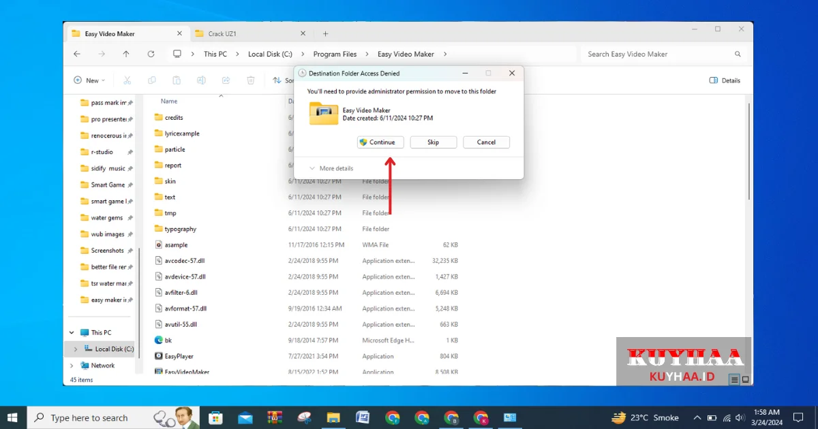Screen dimensions: 818x429
Task: Open first Chrome icon in taskbar
Action: pos(392,417)
